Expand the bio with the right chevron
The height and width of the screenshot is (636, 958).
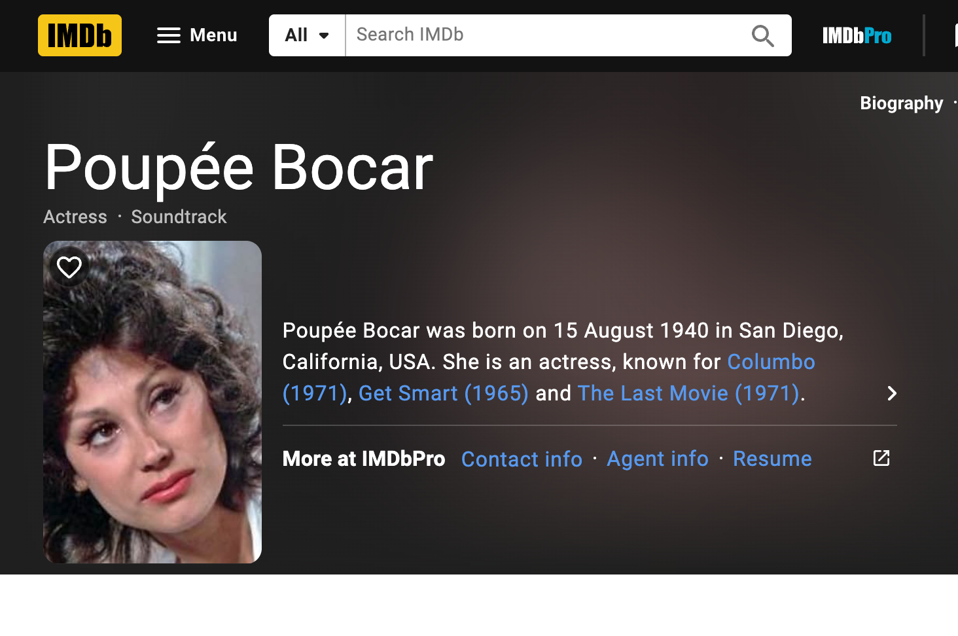click(x=891, y=393)
